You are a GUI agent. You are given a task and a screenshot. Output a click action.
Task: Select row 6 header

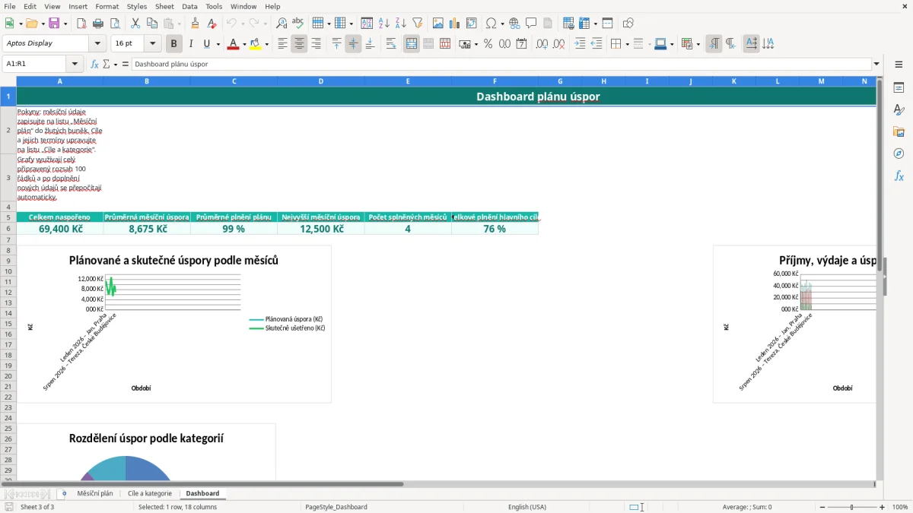(8, 229)
